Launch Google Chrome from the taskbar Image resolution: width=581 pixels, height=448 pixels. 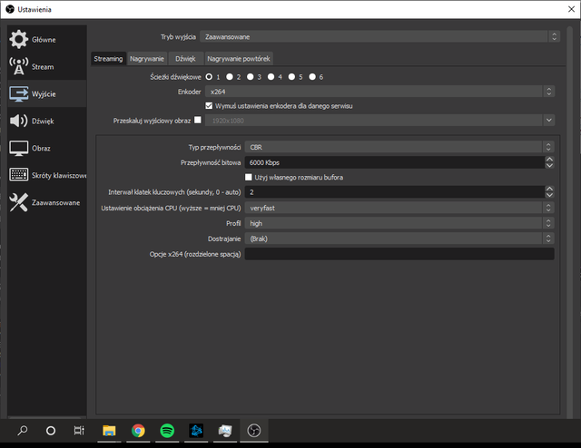pyautogui.click(x=138, y=431)
